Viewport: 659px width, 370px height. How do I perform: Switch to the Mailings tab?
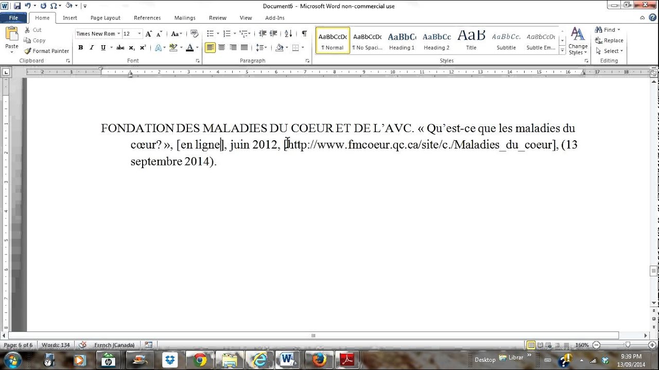[185, 17]
